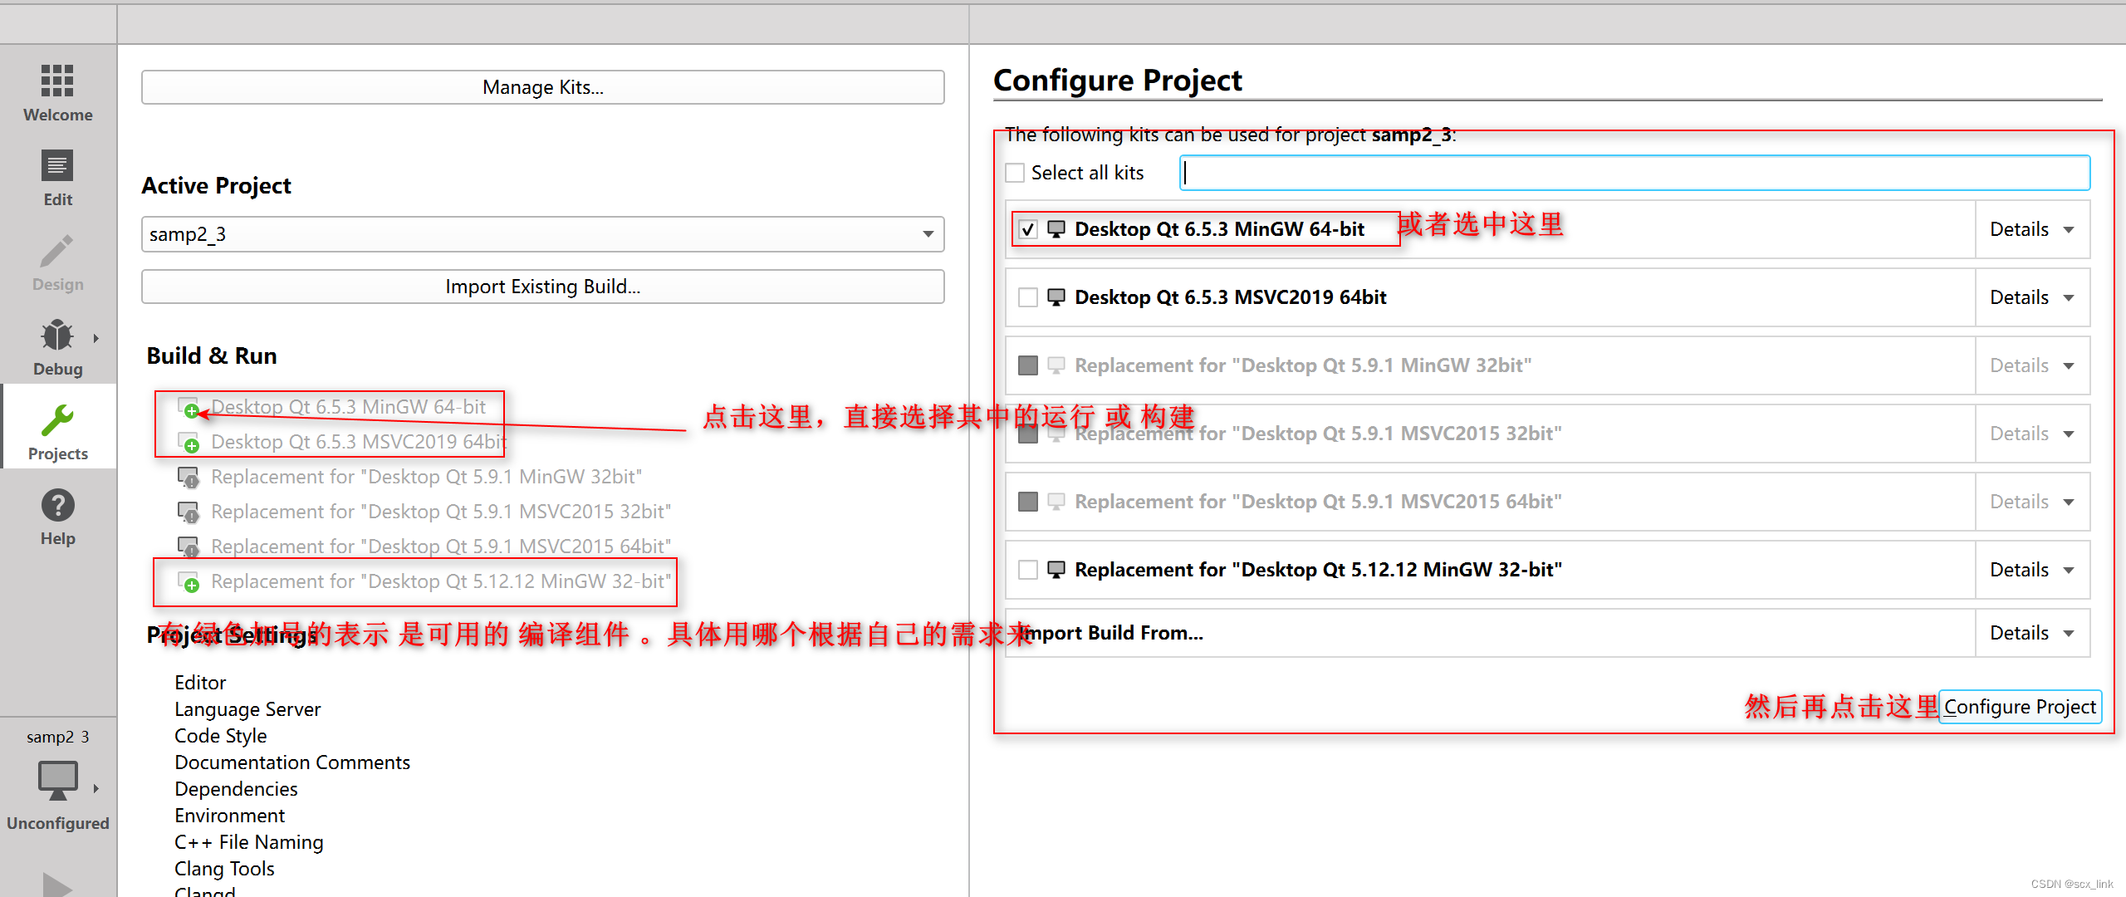Open the Debug mode submenu arrow
The width and height of the screenshot is (2126, 897).
[x=96, y=338]
